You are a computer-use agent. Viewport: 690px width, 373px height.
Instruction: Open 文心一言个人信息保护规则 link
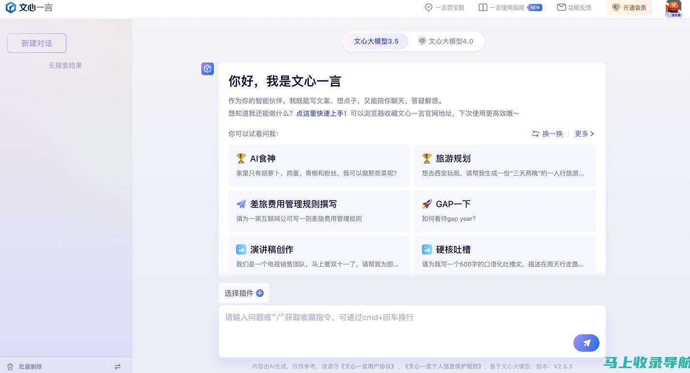pyautogui.click(x=443, y=366)
